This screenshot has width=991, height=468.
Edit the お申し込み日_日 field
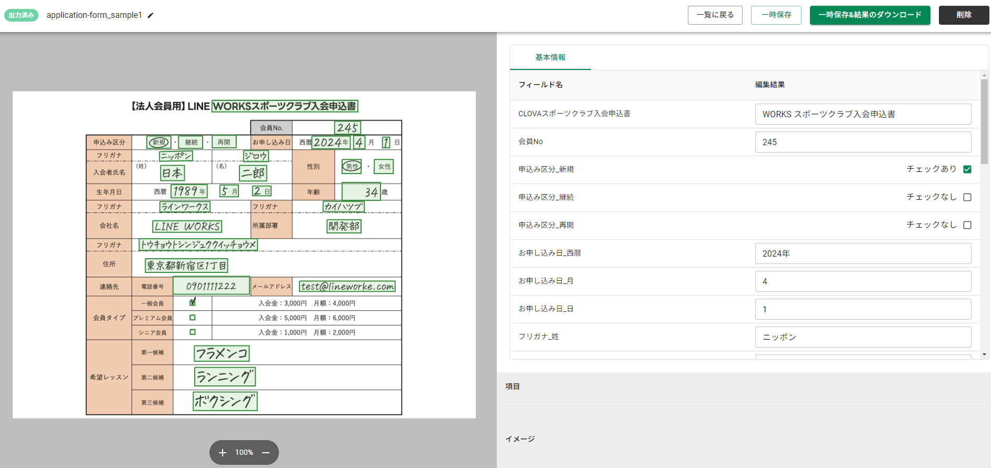point(863,309)
